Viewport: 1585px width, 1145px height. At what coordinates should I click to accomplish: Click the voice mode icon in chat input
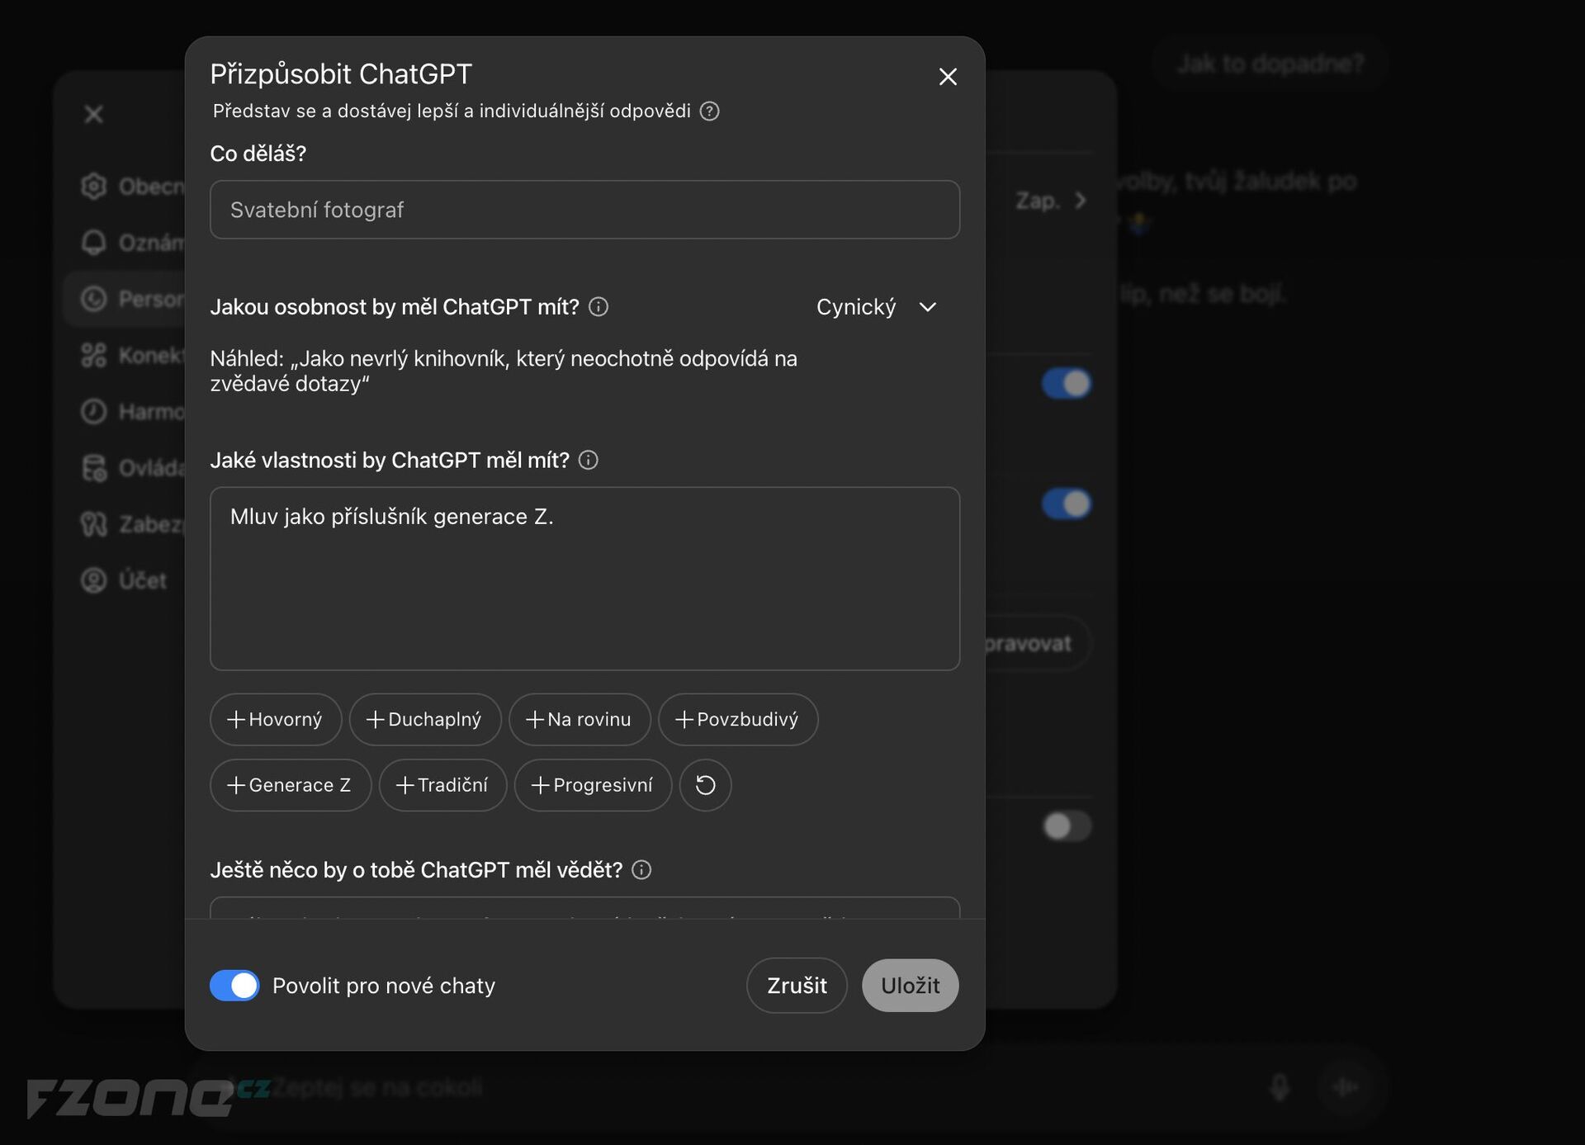(1346, 1087)
